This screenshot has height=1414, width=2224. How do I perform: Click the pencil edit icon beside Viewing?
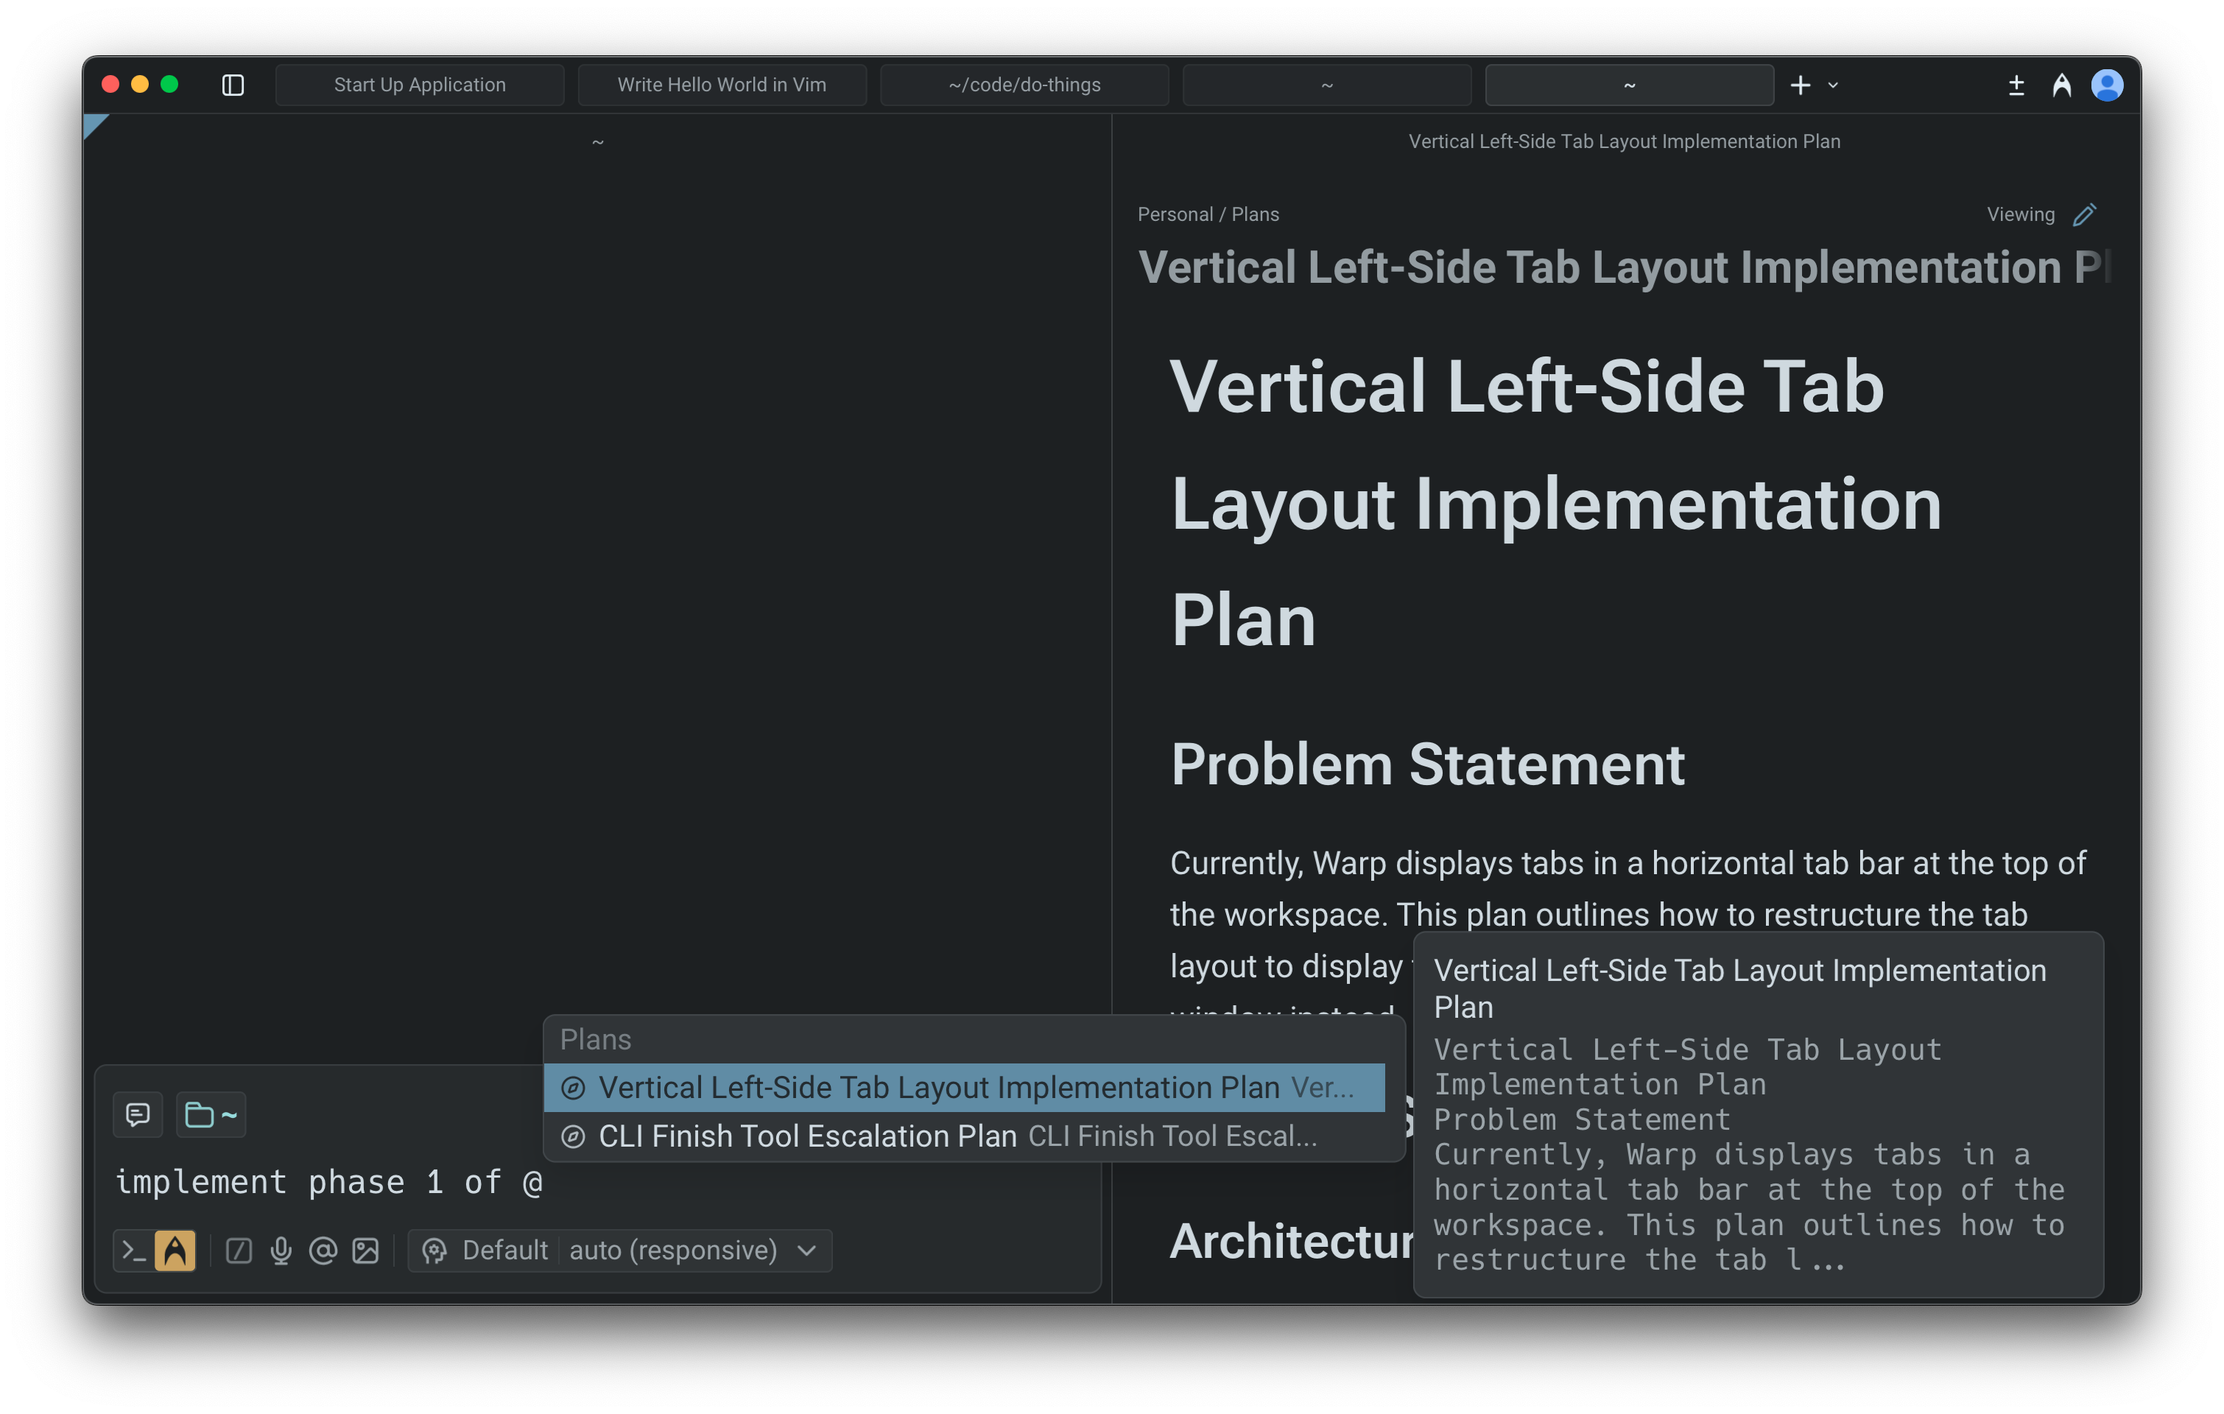pyautogui.click(x=2085, y=214)
